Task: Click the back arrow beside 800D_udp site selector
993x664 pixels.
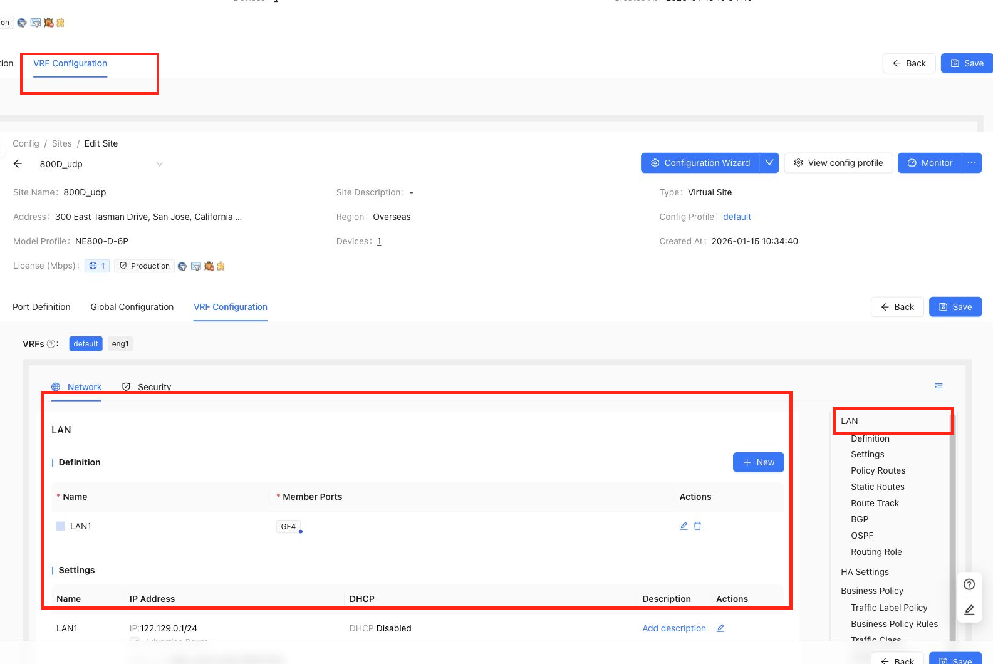Action: coord(18,163)
